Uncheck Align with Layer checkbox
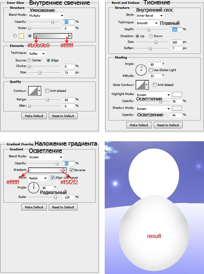204x274 pixels. 52,178
